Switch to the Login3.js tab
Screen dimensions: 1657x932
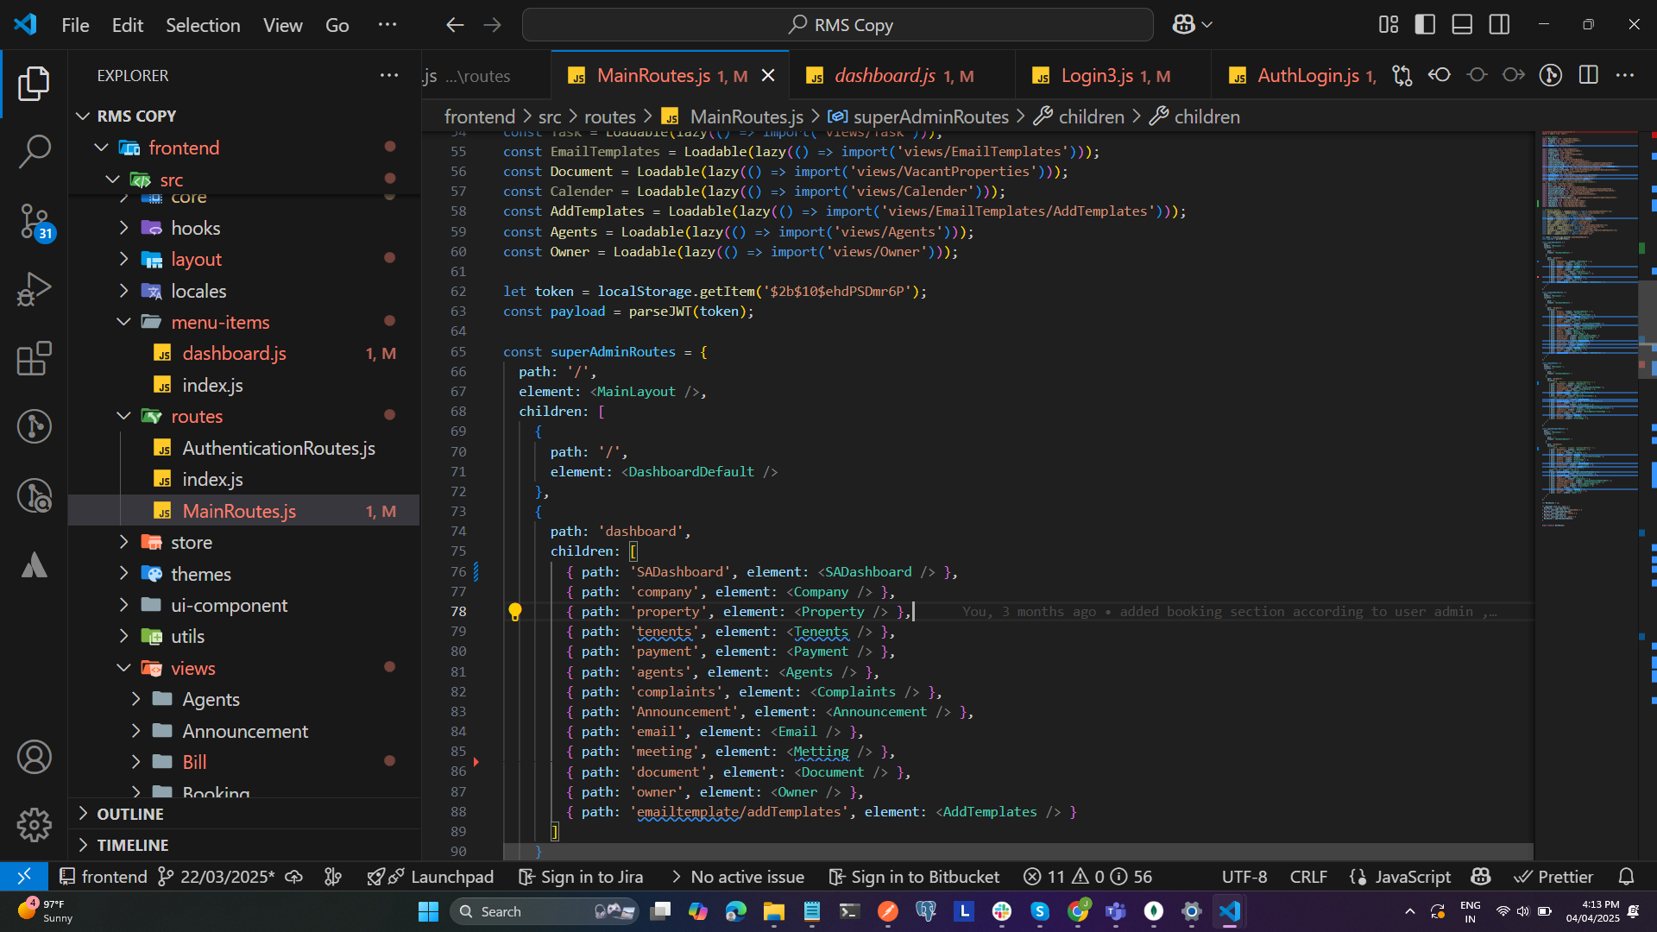[1098, 76]
